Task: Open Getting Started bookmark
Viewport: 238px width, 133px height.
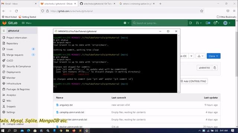Action: (27, 17)
